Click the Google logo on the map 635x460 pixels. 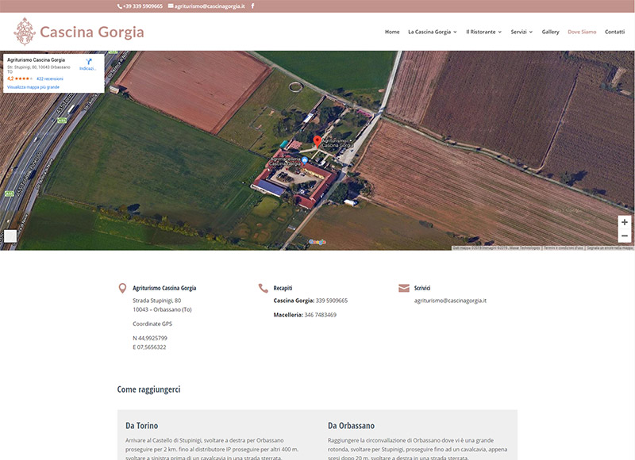coord(317,242)
